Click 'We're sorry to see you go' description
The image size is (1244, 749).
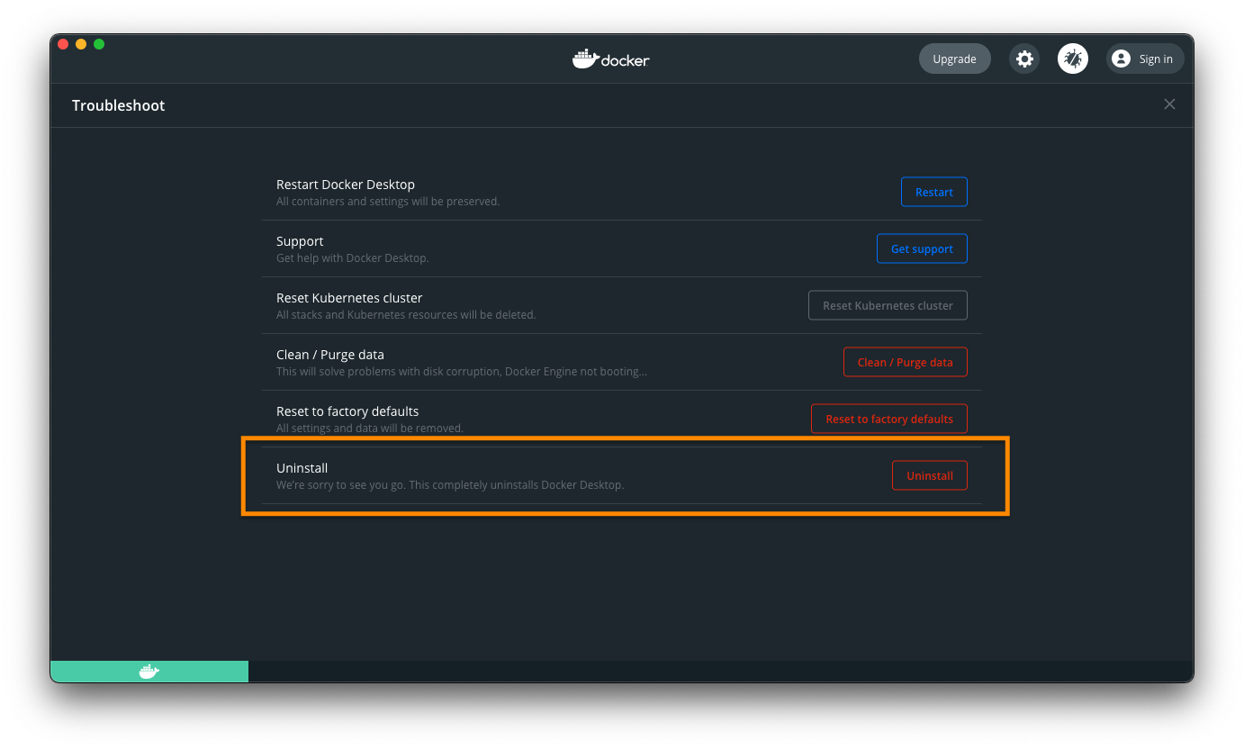(x=450, y=485)
